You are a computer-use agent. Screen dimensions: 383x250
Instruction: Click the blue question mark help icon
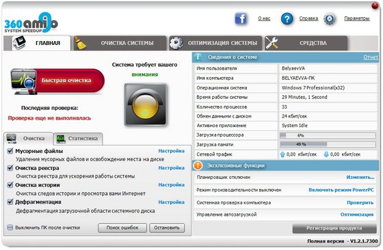coord(287,18)
